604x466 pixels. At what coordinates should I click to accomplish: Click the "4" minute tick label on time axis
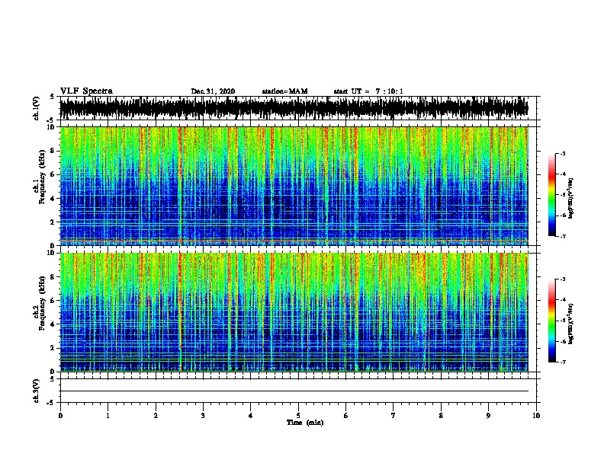250,416
